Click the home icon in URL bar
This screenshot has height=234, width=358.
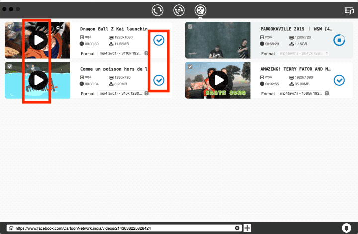11,228
